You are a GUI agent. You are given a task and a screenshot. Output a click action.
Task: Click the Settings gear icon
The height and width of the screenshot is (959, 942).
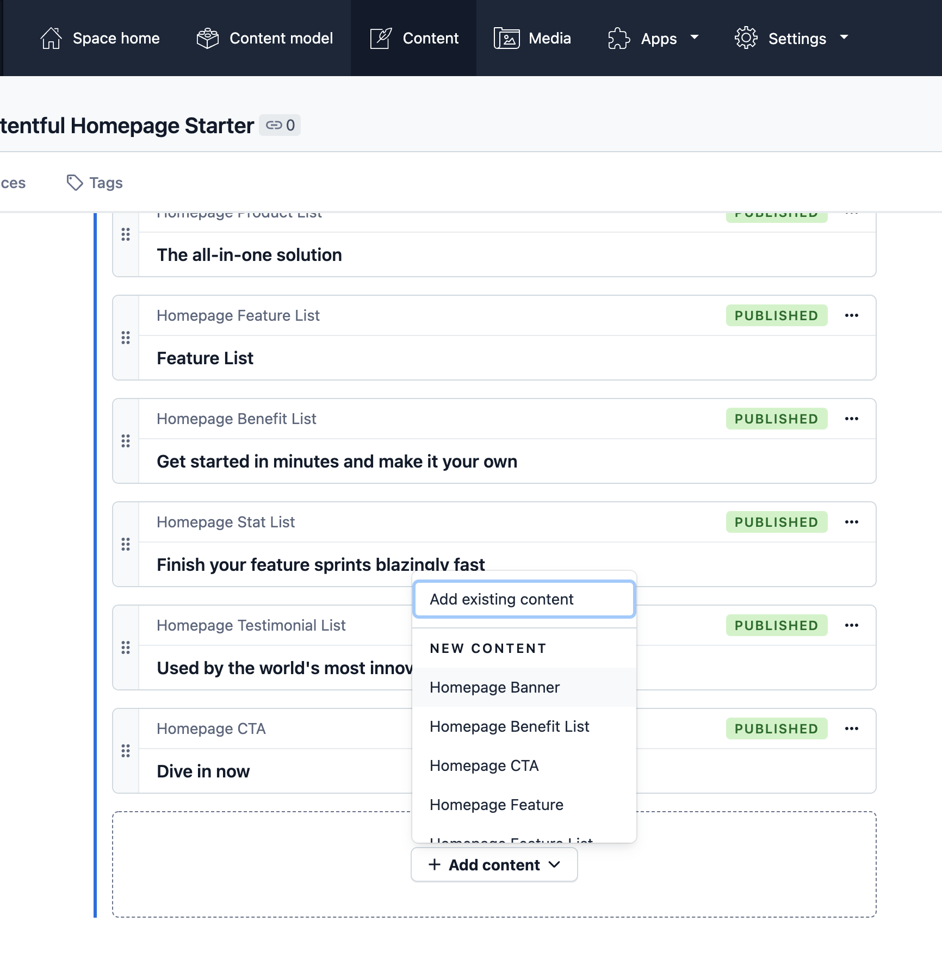pos(746,38)
